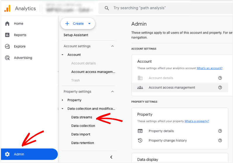Open Data streams

[x=82, y=117]
